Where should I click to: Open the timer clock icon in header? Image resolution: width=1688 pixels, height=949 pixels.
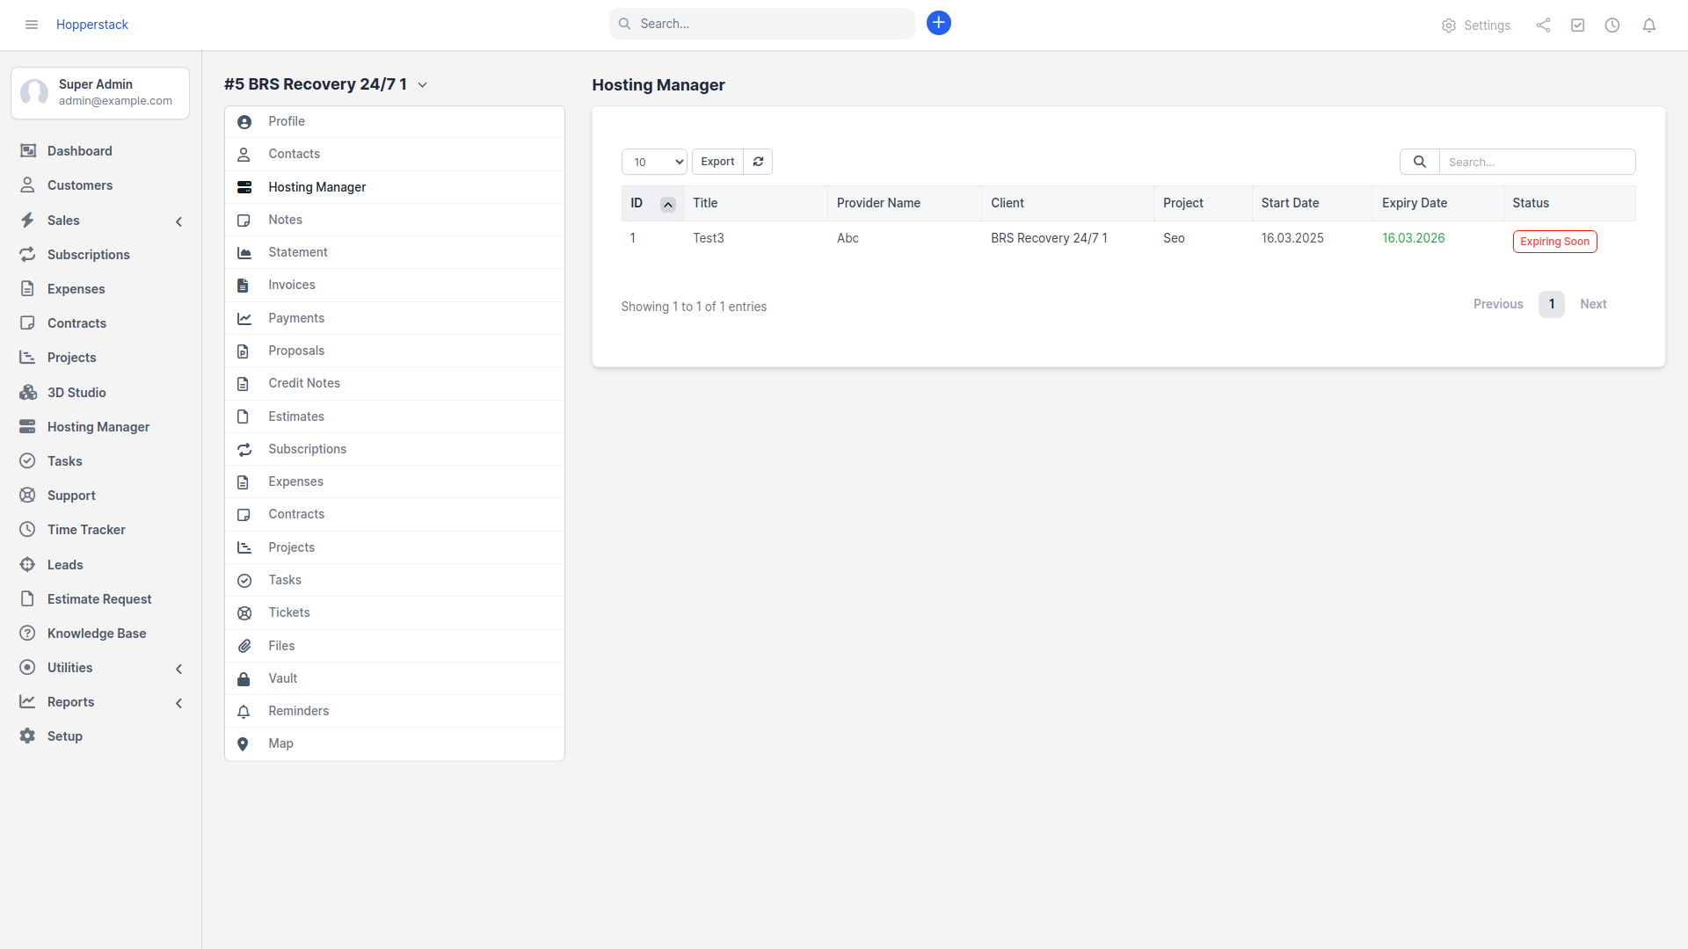click(1612, 25)
